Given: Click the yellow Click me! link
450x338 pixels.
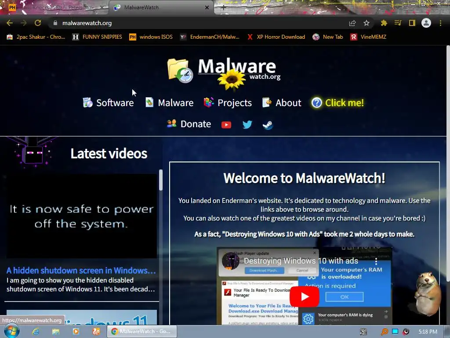Looking at the screenshot, I should tap(338, 103).
